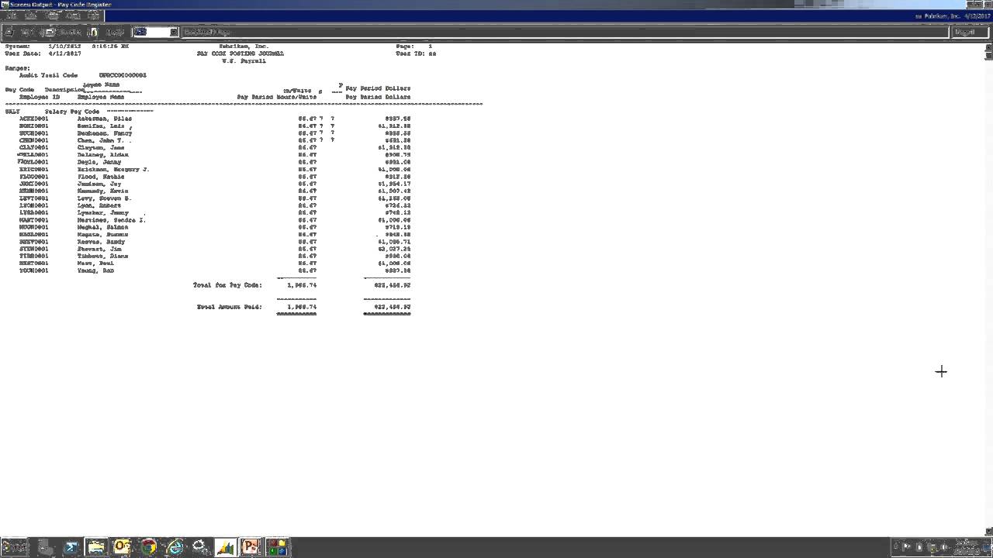The width and height of the screenshot is (993, 558).
Task: Open the File menu
Action: coord(12,15)
